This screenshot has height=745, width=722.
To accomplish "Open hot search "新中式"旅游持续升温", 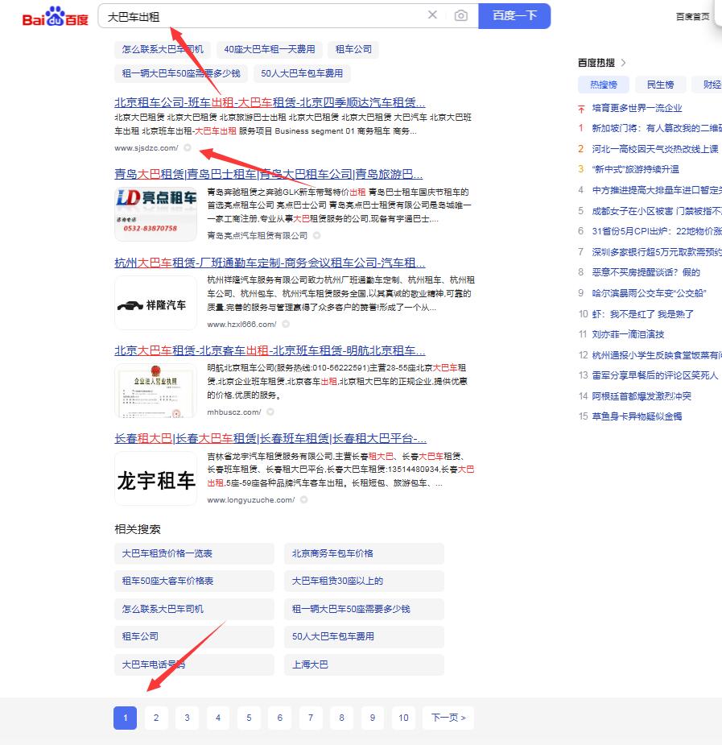I will pos(635,169).
